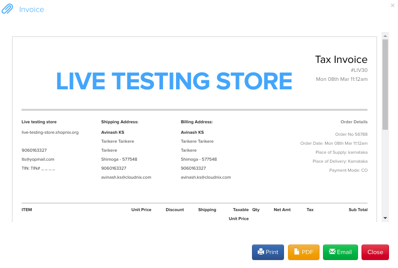Image resolution: width=398 pixels, height=268 pixels.
Task: Click the Qty column header
Action: pos(256,210)
